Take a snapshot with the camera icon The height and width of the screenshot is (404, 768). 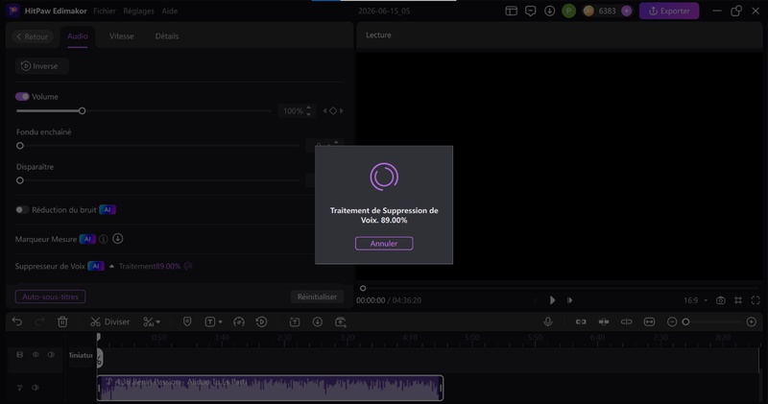pos(721,300)
